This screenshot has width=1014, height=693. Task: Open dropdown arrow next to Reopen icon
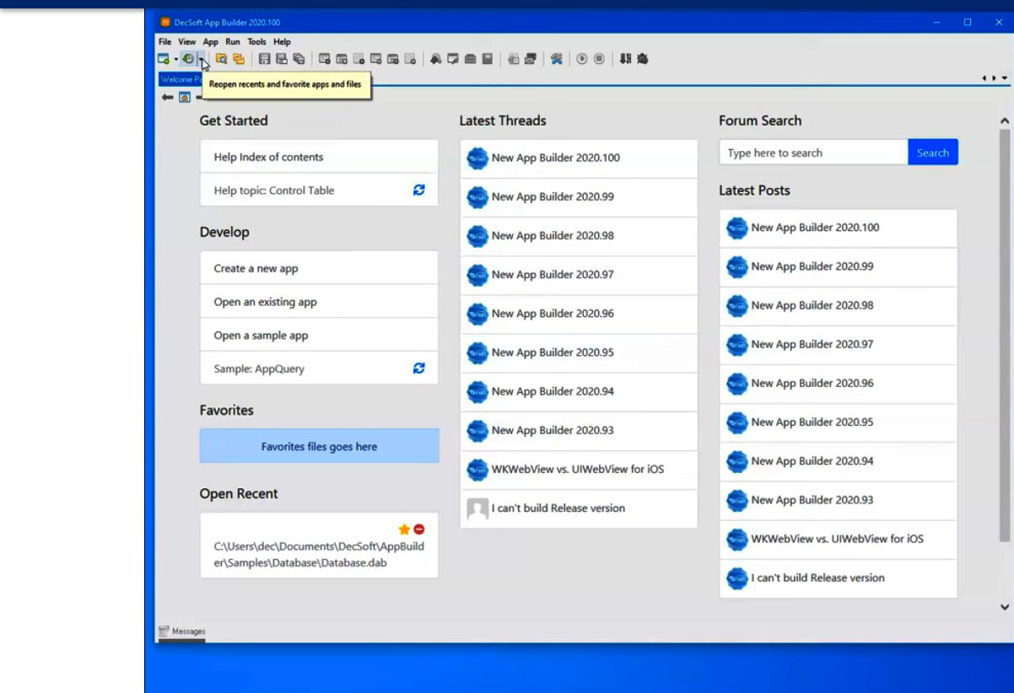(x=200, y=59)
